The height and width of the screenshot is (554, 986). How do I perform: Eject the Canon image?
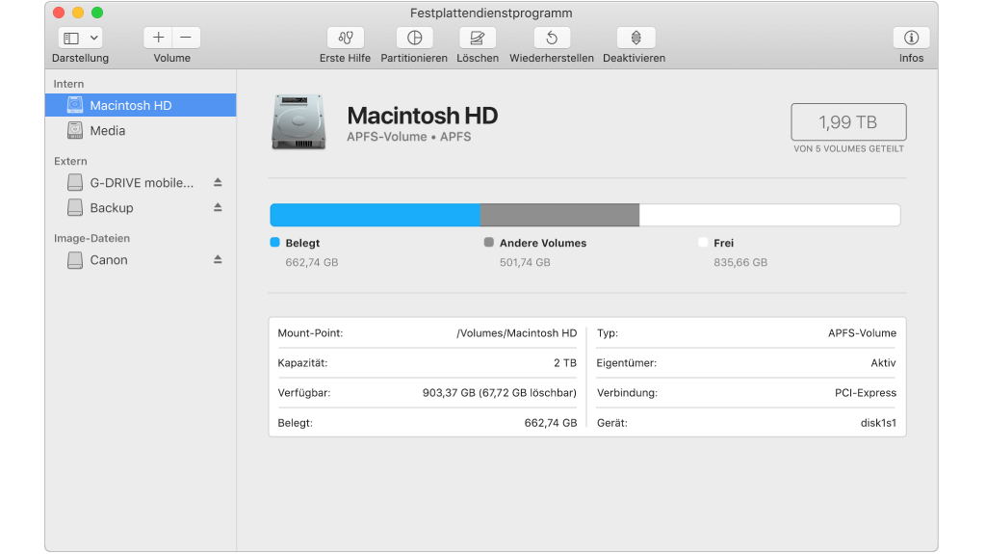218,259
